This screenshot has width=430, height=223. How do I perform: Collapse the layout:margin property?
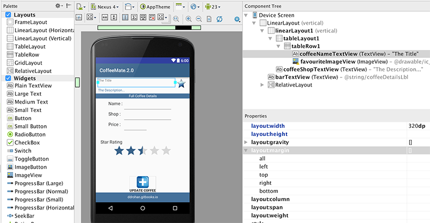246,150
